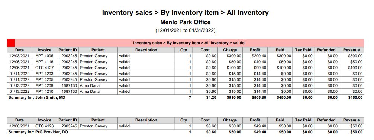Click the report date range text
The height and width of the screenshot is (140, 374).
pyautogui.click(x=186, y=30)
